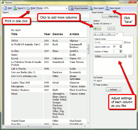Image resolution: width=138 pixels, height=130 pixels.
Task: Click the Edit toolbar icon
Action: (5, 8)
